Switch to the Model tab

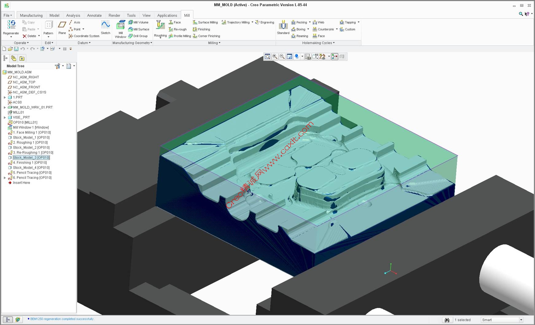(54, 15)
